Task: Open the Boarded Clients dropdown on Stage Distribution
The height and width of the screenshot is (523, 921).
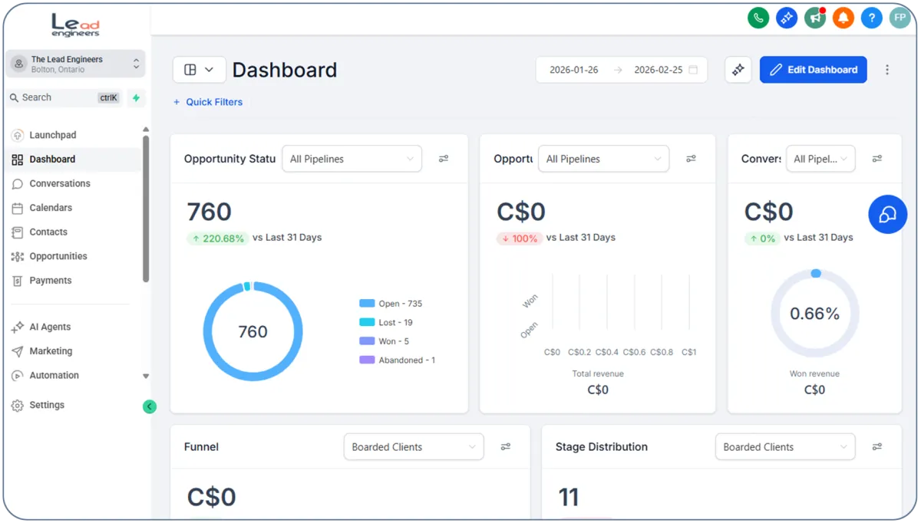Action: [784, 446]
